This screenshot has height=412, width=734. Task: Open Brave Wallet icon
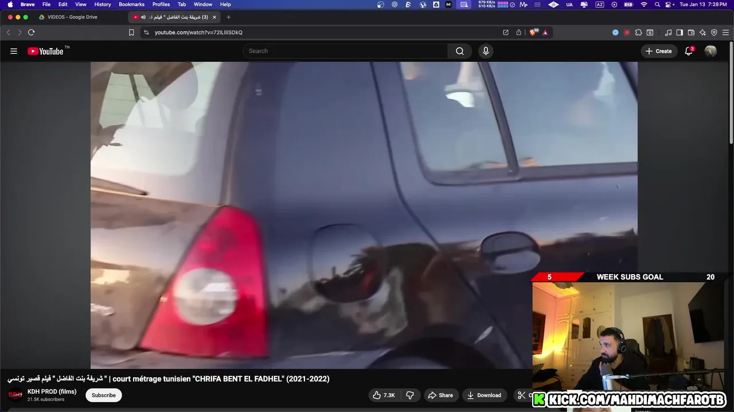point(691,33)
